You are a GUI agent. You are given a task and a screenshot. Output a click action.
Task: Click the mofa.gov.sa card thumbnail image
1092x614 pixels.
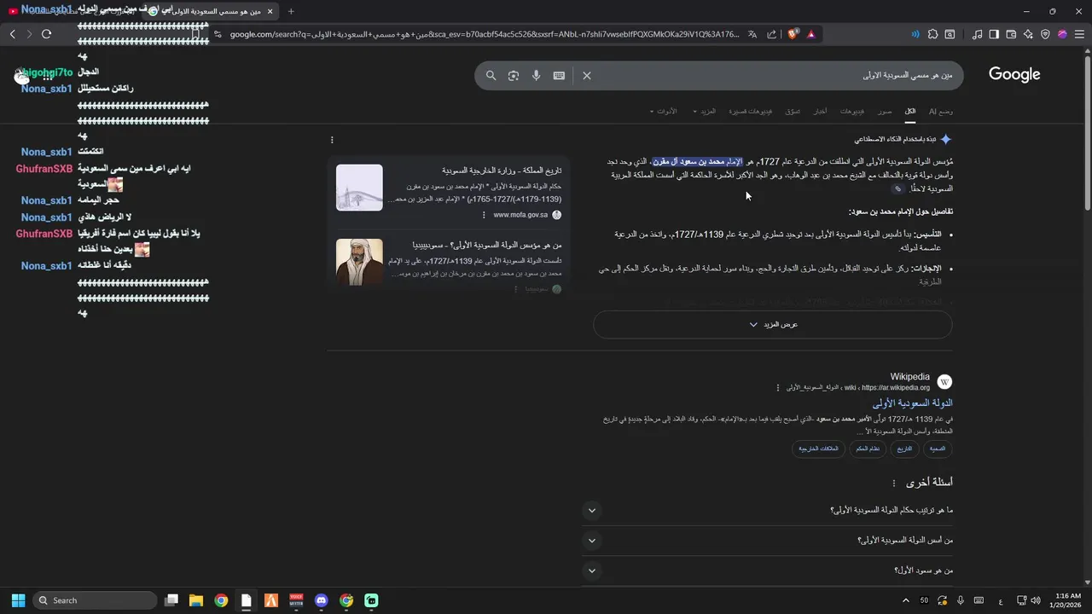pyautogui.click(x=359, y=187)
